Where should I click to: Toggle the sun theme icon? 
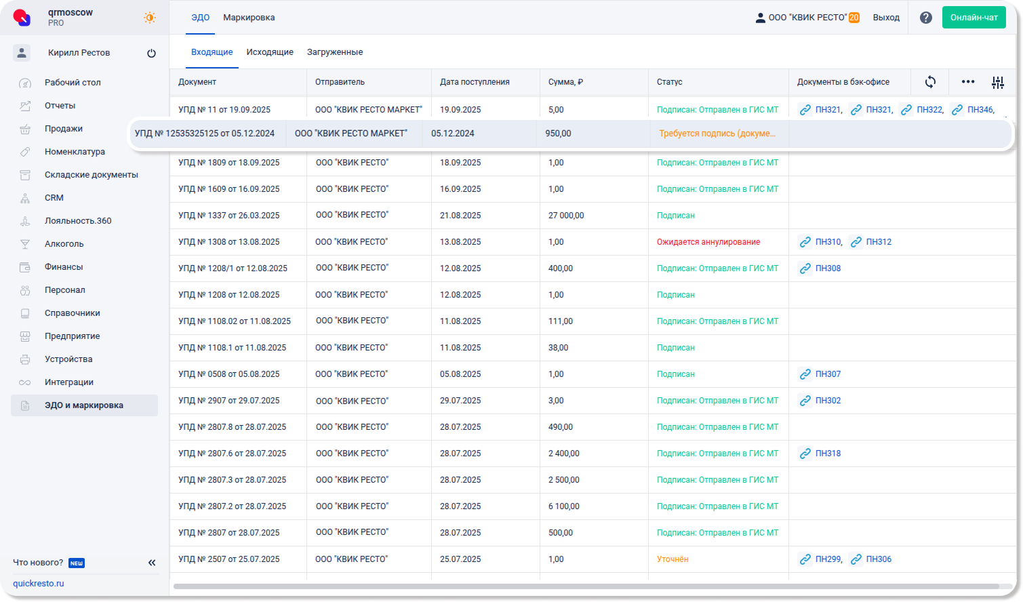[x=150, y=18]
